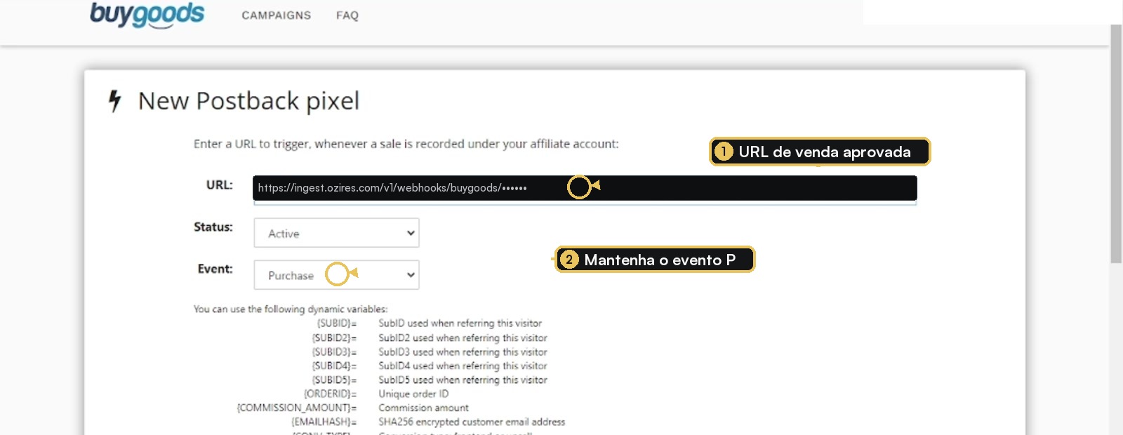Select the '{SUBID5}=' variable text
This screenshot has width=1123, height=435.
[334, 380]
